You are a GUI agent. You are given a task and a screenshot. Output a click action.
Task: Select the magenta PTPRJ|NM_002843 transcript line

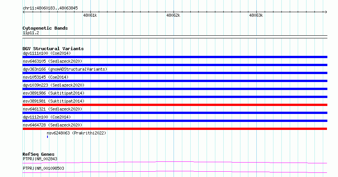click(x=175, y=162)
